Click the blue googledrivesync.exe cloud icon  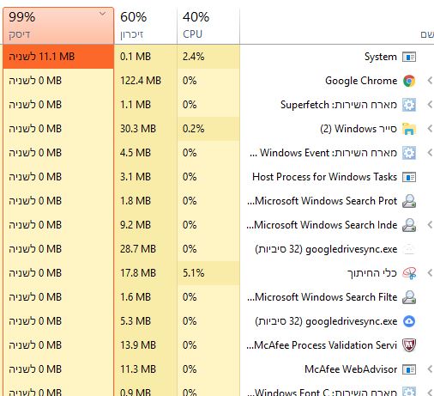[409, 321]
